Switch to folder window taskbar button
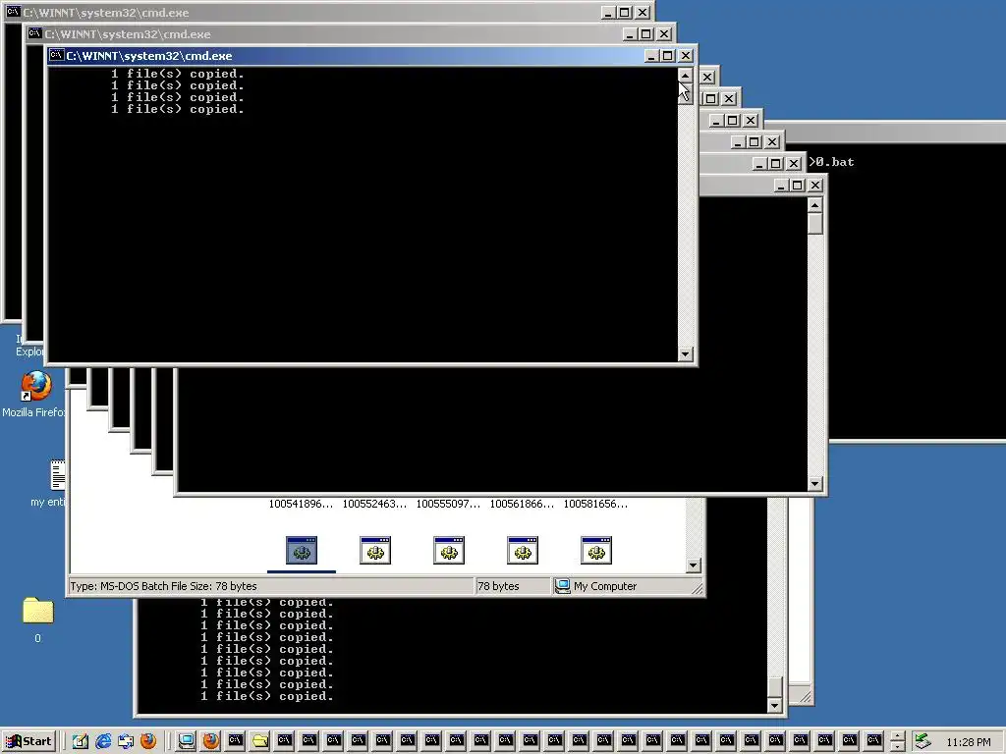 click(x=259, y=741)
